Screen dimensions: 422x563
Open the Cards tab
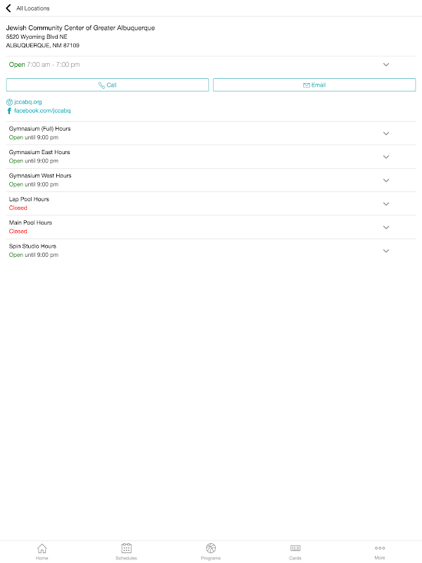(x=295, y=552)
